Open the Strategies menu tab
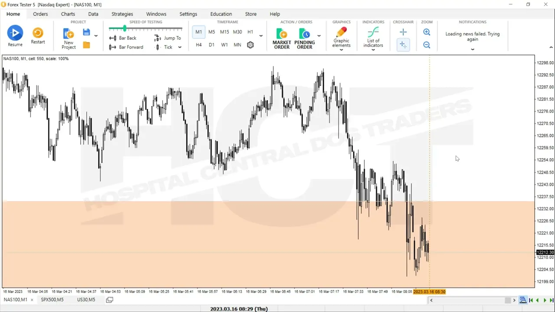555x312 pixels. tap(122, 14)
